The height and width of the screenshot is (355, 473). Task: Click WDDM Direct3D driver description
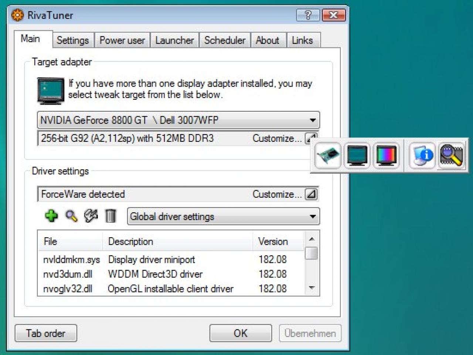pyautogui.click(x=155, y=274)
